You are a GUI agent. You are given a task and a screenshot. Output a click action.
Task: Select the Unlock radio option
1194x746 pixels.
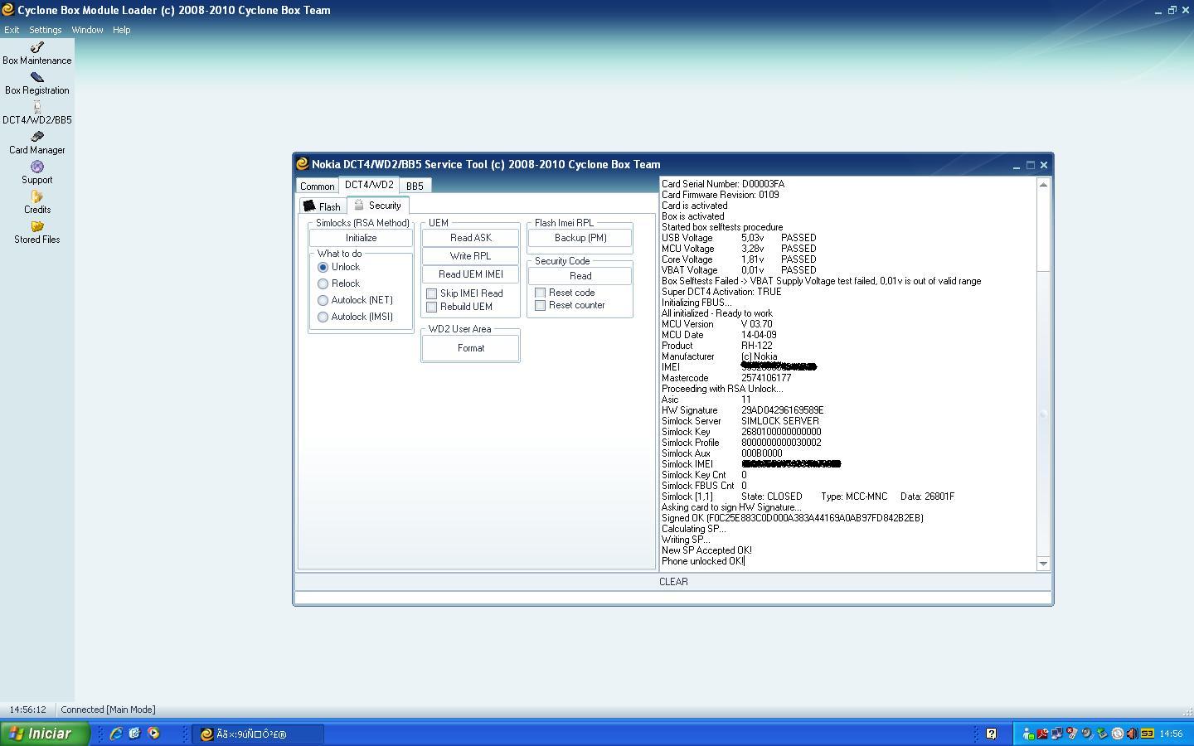coord(323,267)
